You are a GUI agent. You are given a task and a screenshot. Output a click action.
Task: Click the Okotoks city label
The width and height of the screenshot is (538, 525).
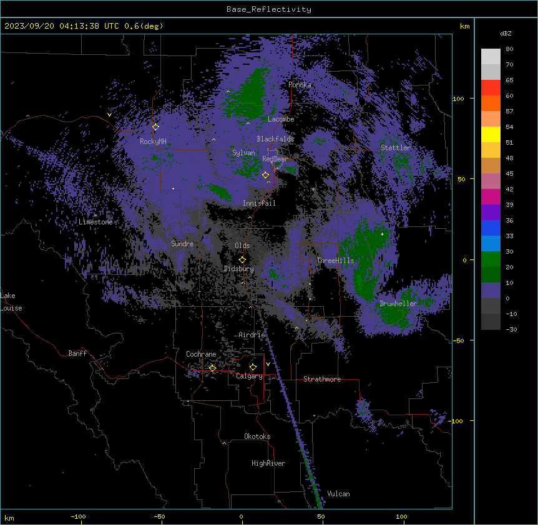(x=257, y=436)
